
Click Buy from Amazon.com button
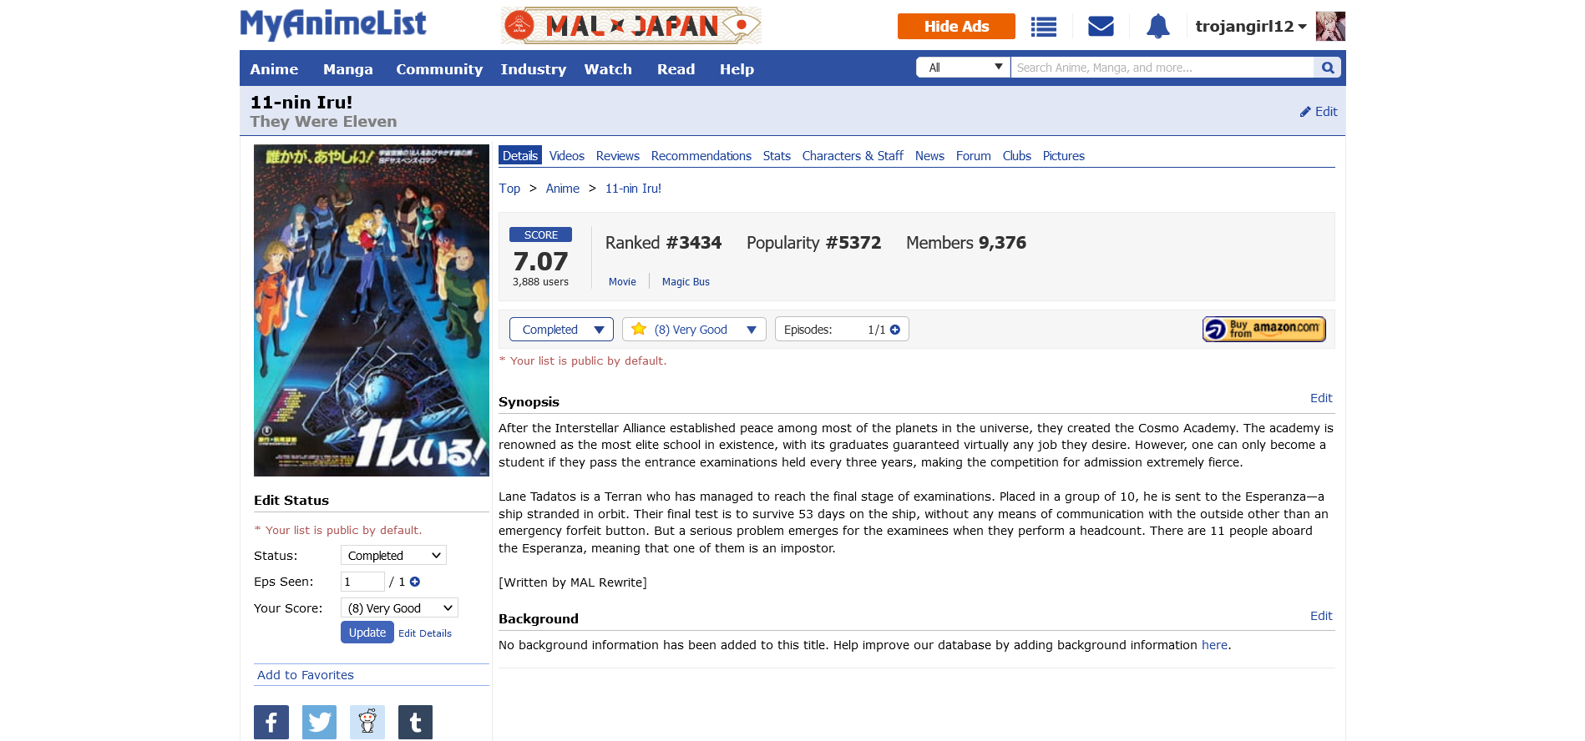tap(1263, 329)
